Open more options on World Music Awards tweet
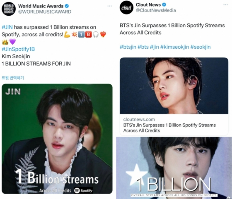This screenshot has height=199, width=232. click(110, 6)
